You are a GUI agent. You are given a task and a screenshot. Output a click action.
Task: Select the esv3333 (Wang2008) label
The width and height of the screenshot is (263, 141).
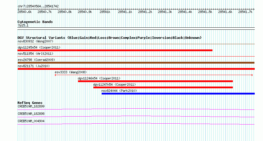click(71, 72)
